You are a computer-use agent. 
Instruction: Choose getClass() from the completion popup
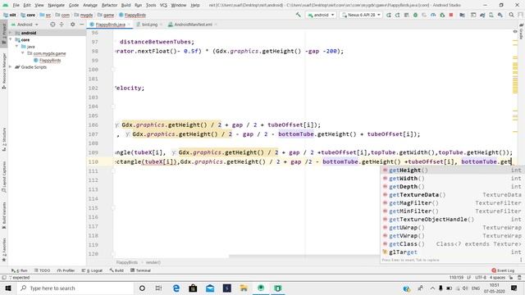(x=451, y=244)
